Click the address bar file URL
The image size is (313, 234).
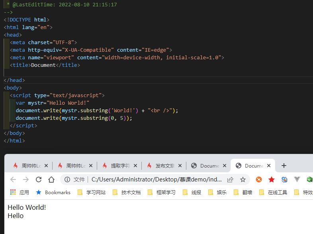coord(156,179)
